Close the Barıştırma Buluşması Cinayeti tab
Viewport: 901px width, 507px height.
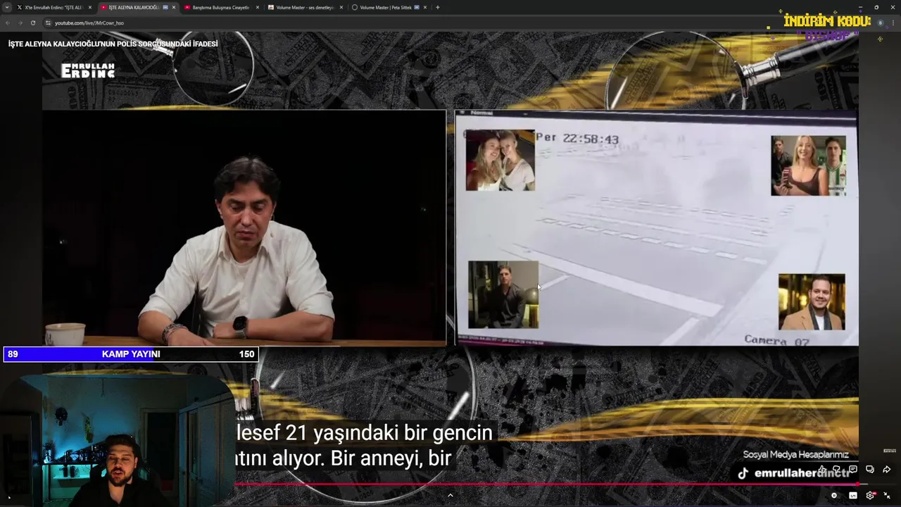point(258,7)
